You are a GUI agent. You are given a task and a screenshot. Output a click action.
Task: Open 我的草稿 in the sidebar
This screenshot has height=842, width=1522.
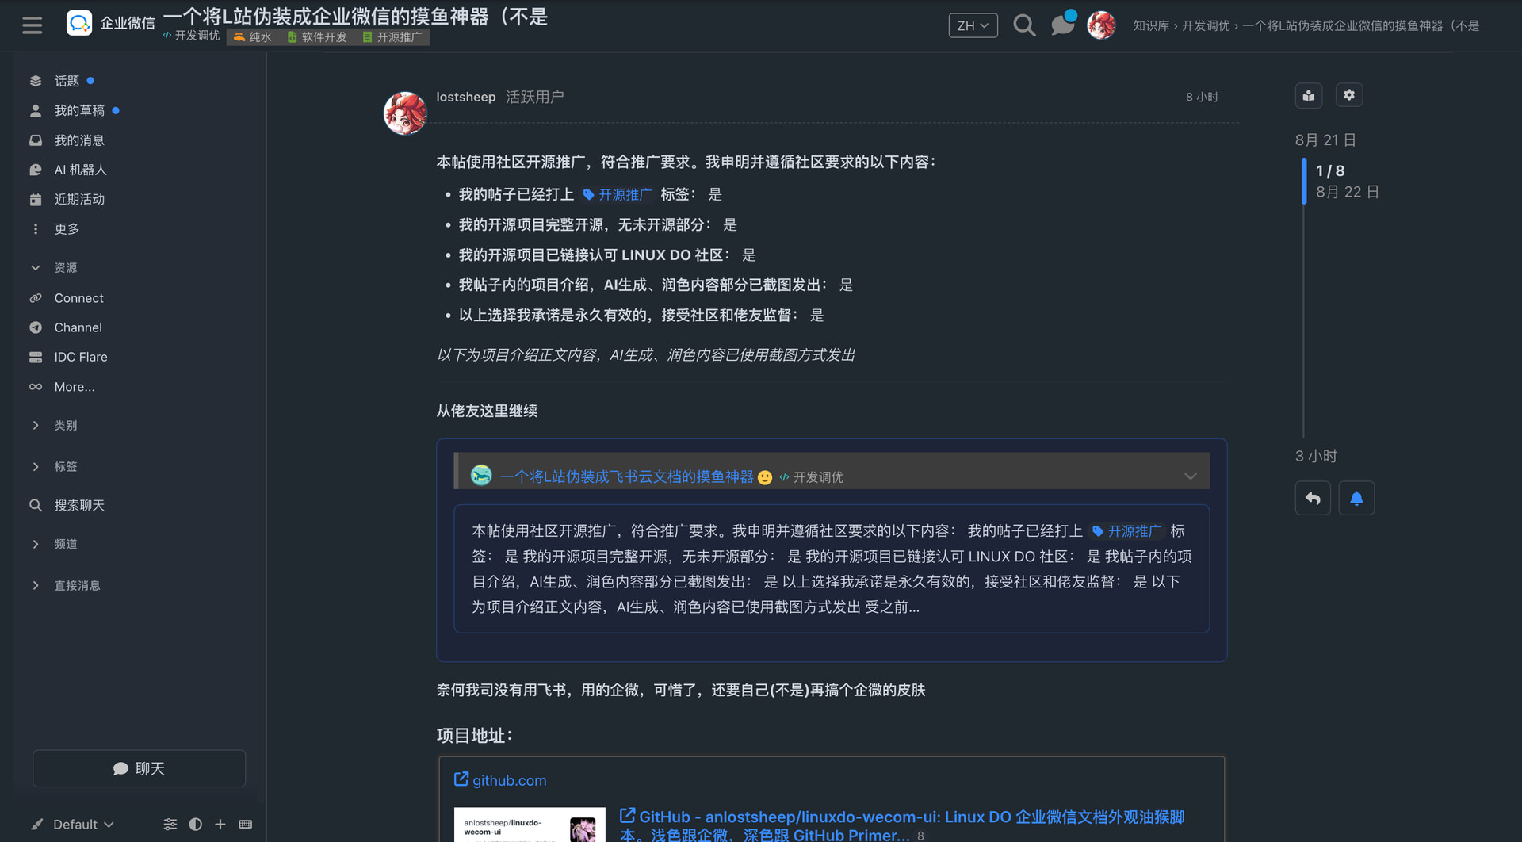tap(79, 110)
